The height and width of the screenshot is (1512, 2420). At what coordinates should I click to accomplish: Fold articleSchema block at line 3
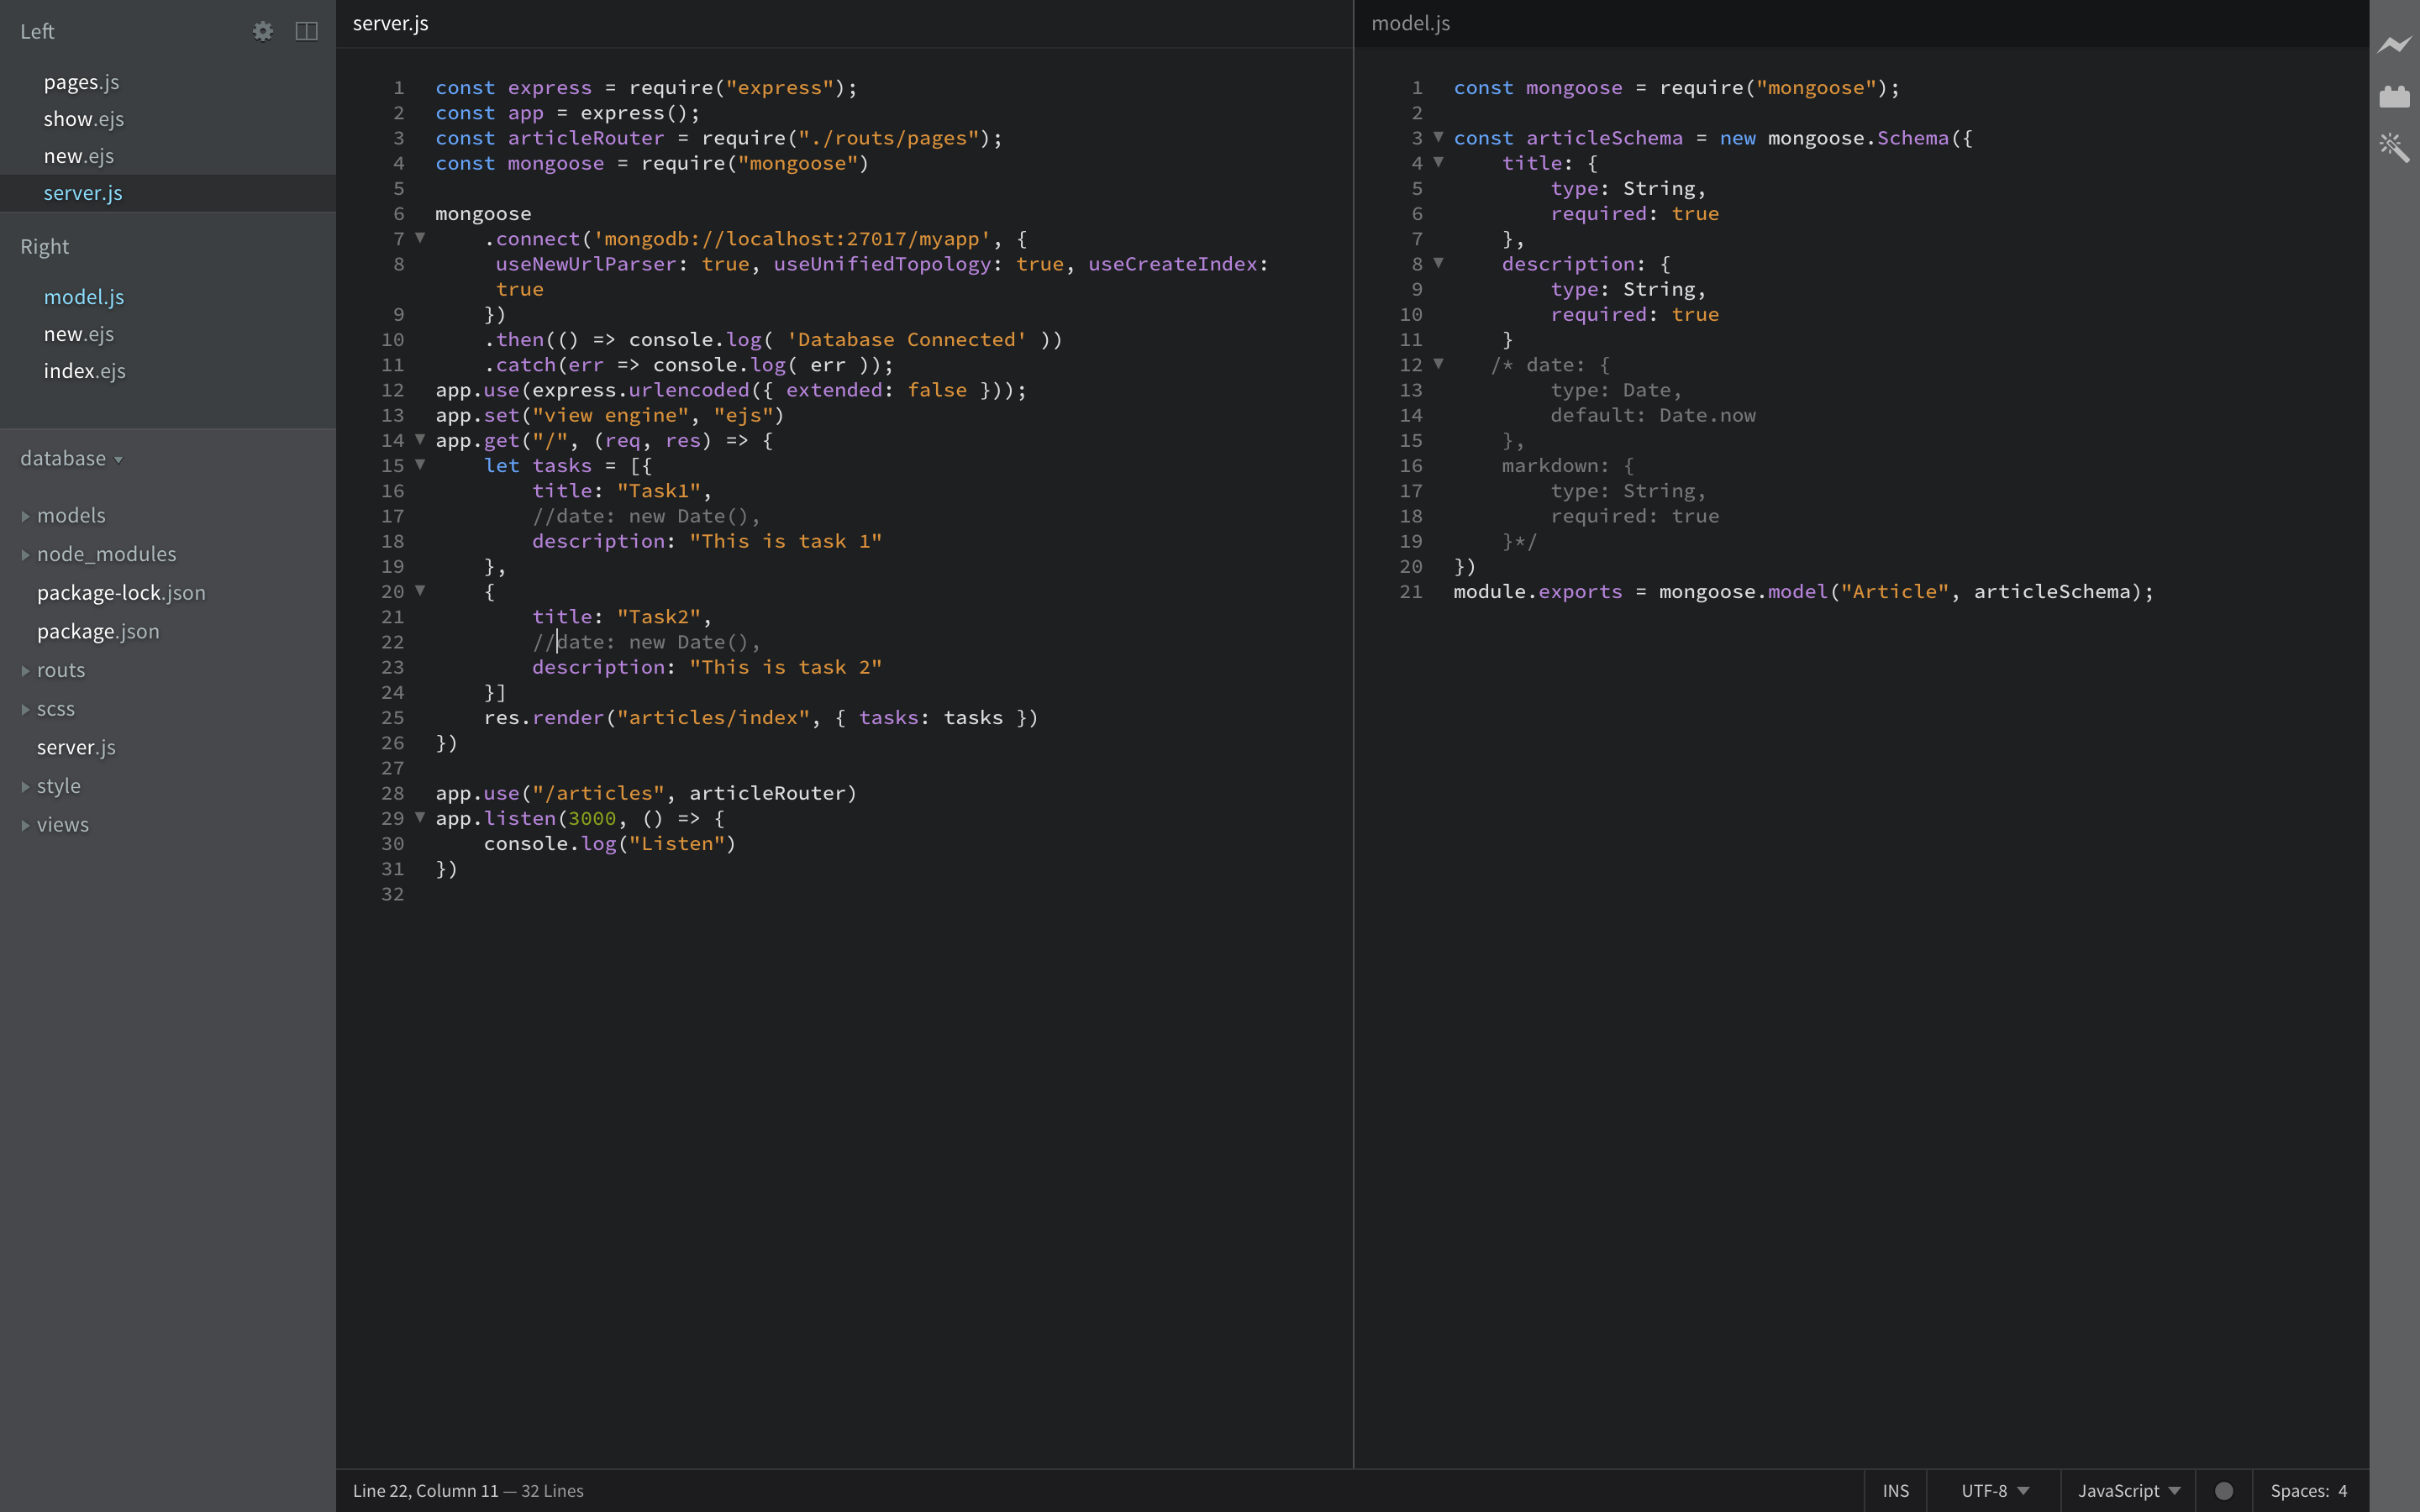[1438, 137]
